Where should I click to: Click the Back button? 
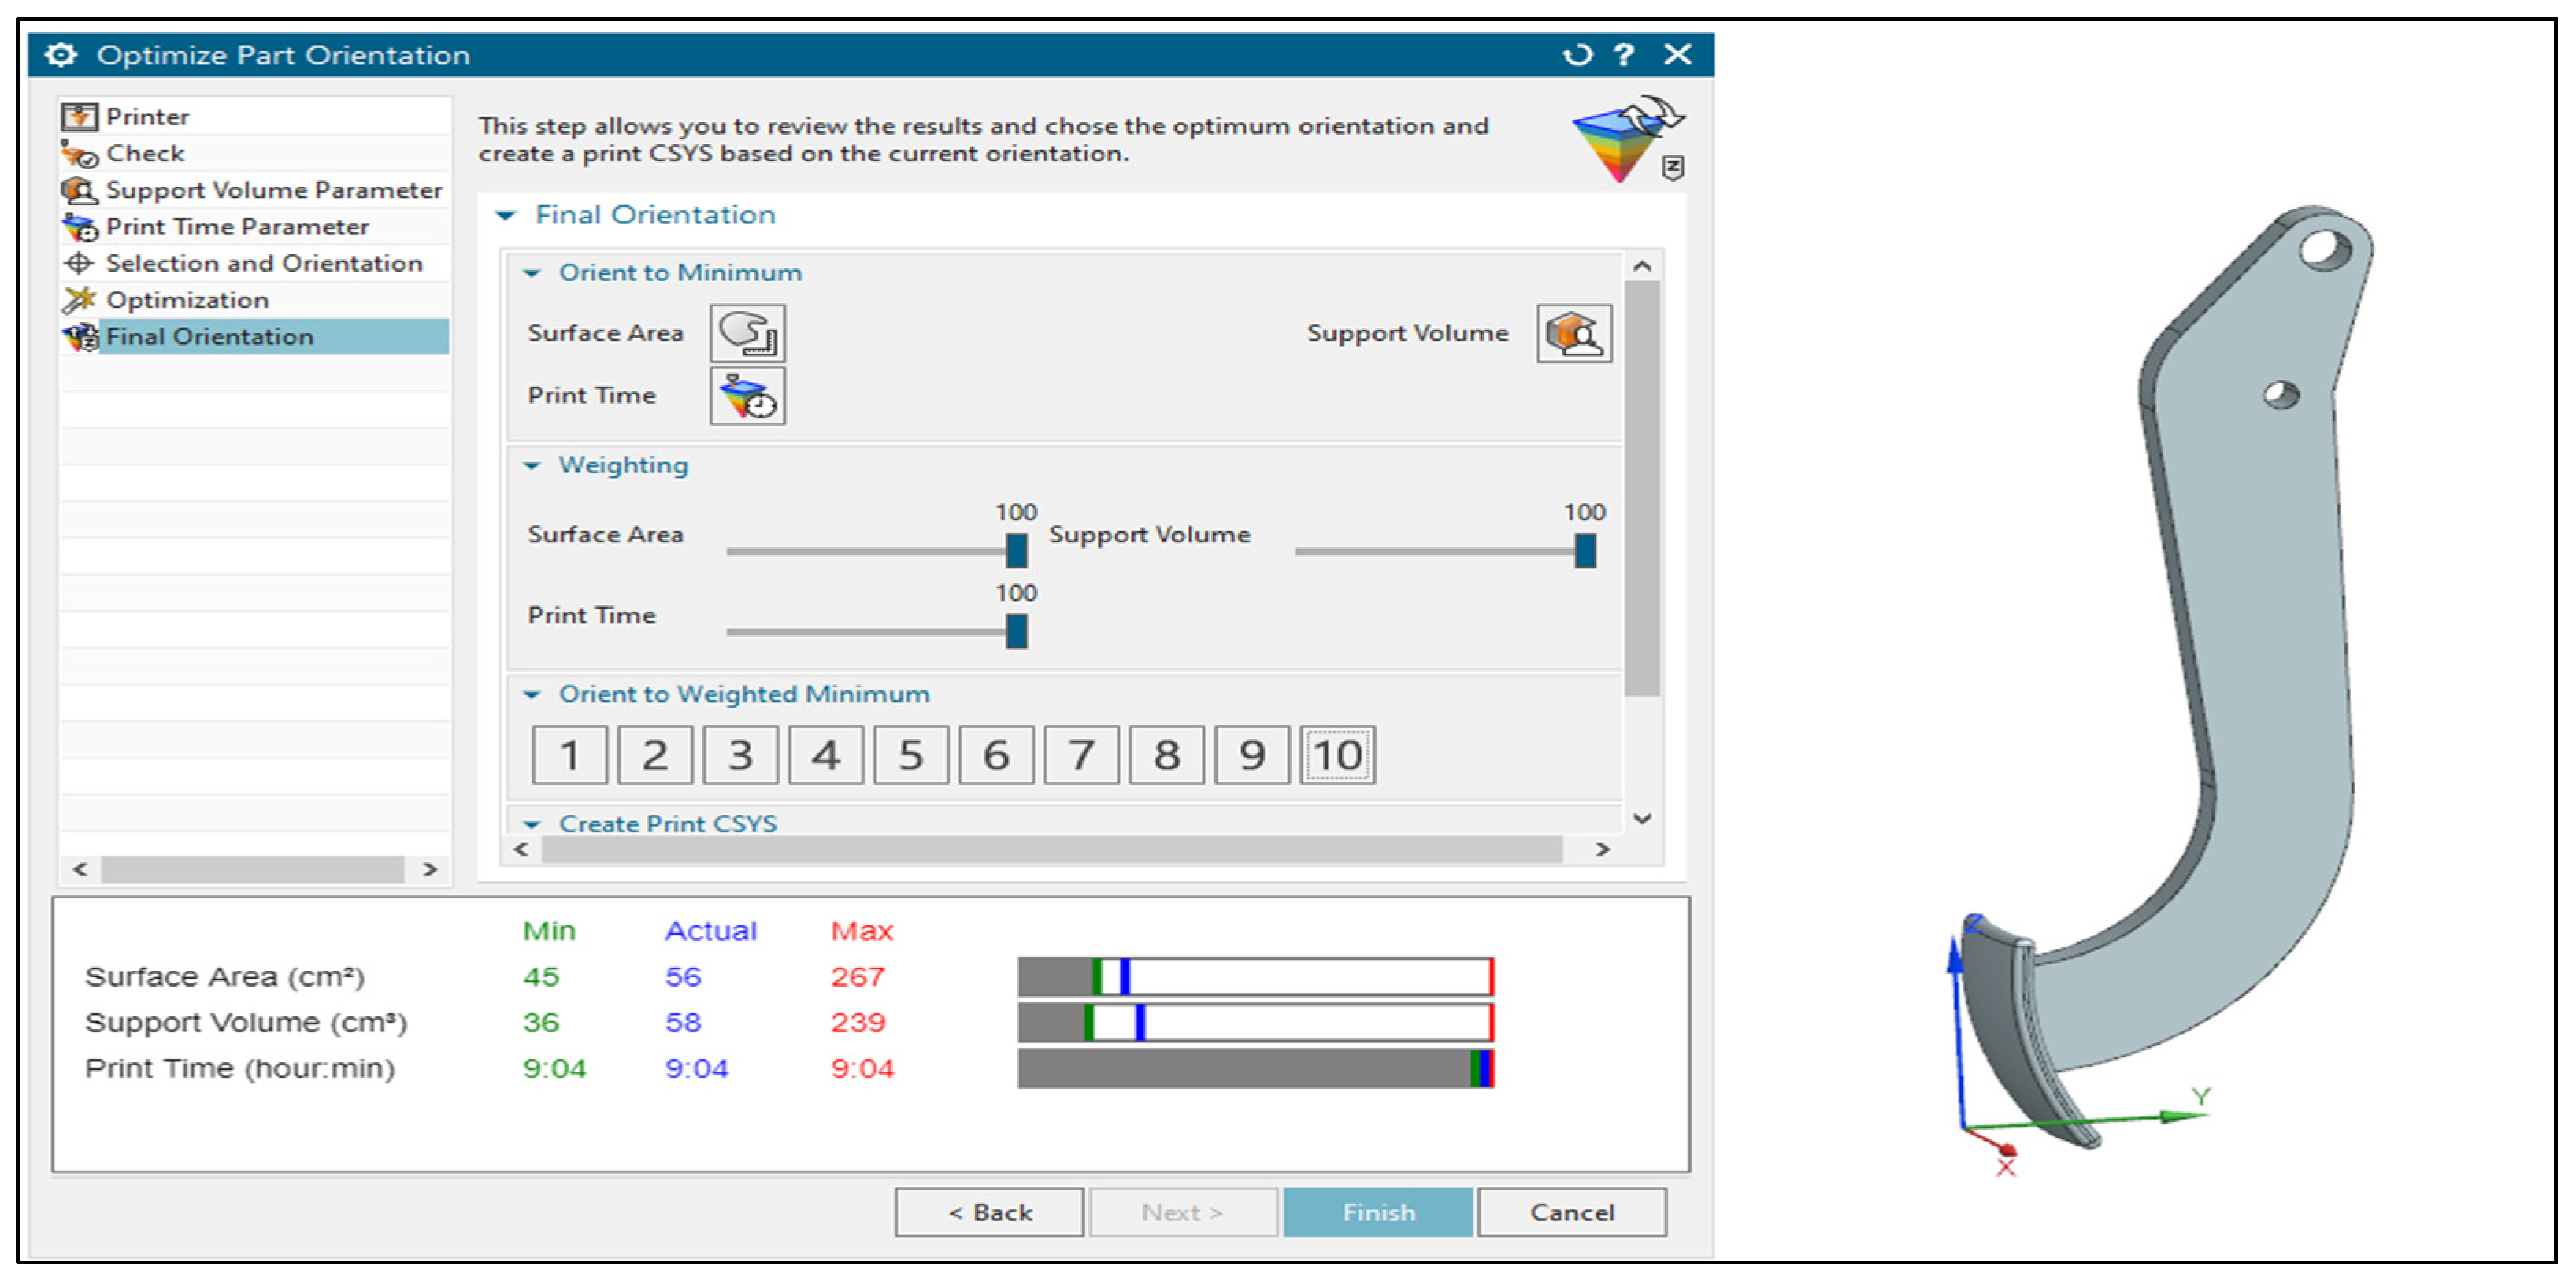click(988, 1212)
